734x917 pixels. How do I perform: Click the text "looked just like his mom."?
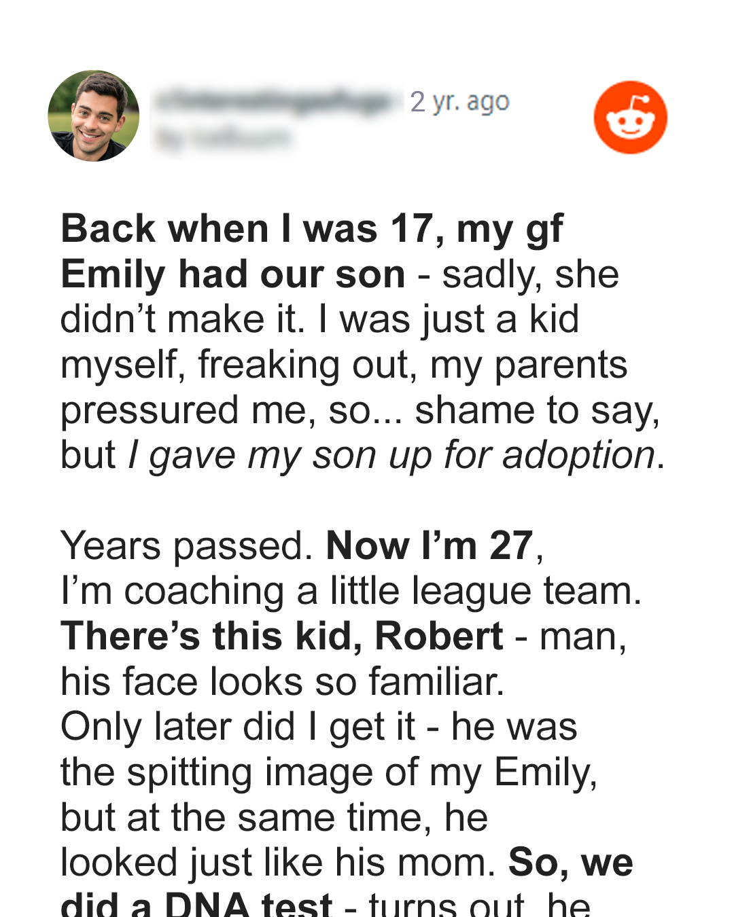[279, 863]
